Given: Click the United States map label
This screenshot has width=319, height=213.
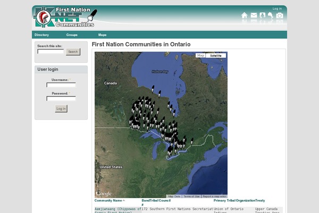Looking at the screenshot, I should (x=111, y=167).
